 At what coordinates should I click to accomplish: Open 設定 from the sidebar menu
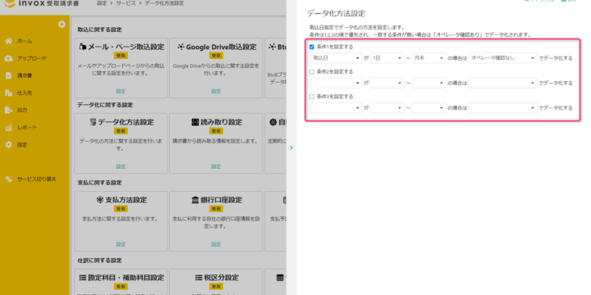pyautogui.click(x=22, y=145)
